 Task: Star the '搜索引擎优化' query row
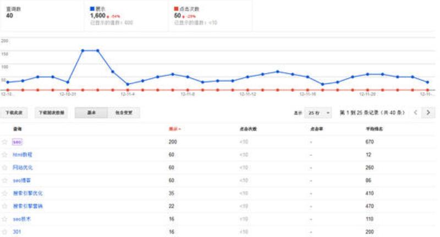click(4, 193)
